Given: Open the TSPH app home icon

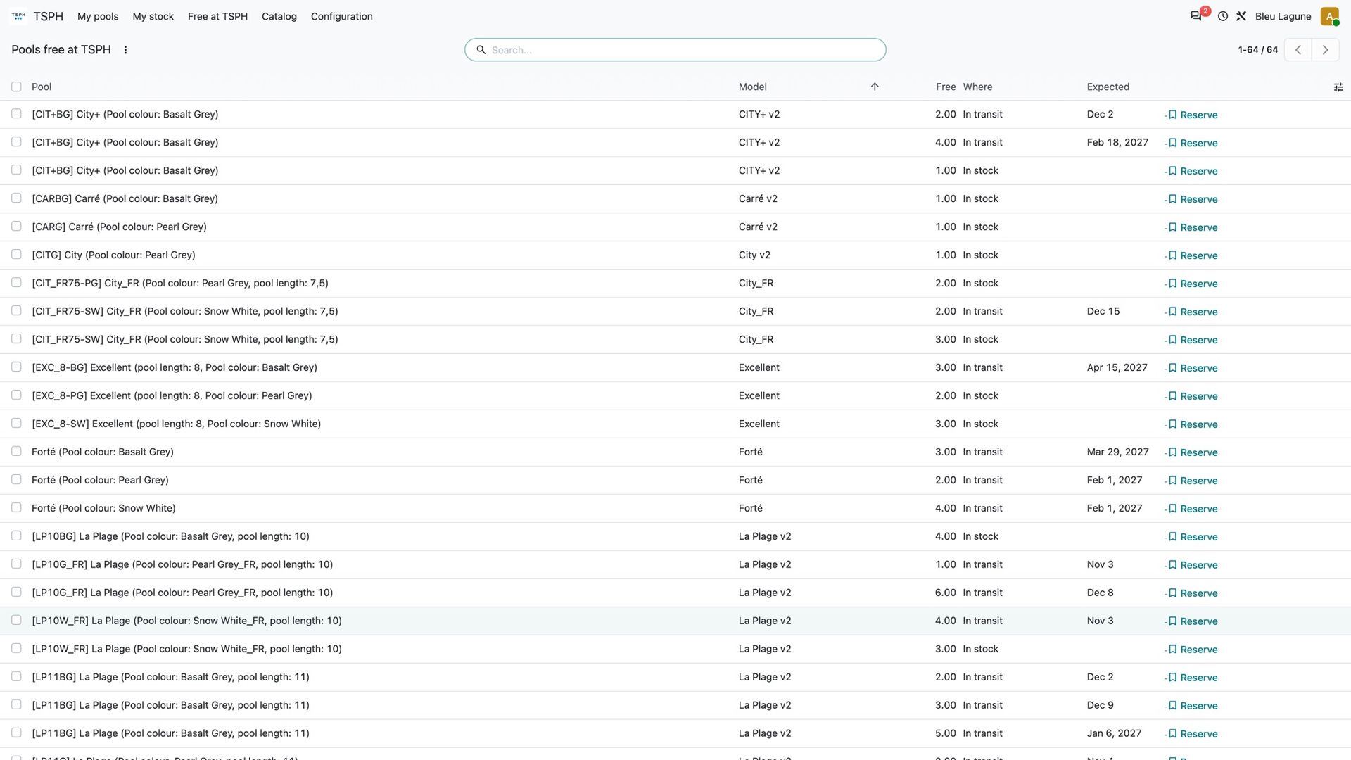Looking at the screenshot, I should pos(18,16).
